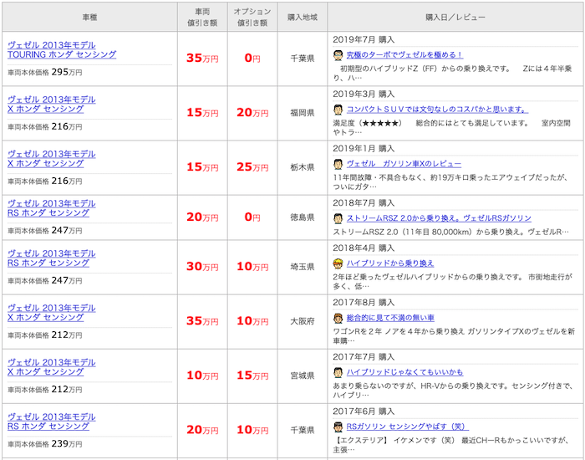Open ヴェゼル X ホンダ センシング link in 大阪府 row
The width and height of the screenshot is (585, 460).
point(52,313)
